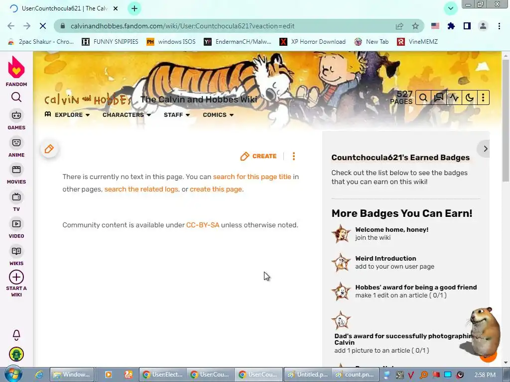The height and width of the screenshot is (382, 510).
Task: Close the User:Countchocula621 tab
Action: (x=116, y=8)
